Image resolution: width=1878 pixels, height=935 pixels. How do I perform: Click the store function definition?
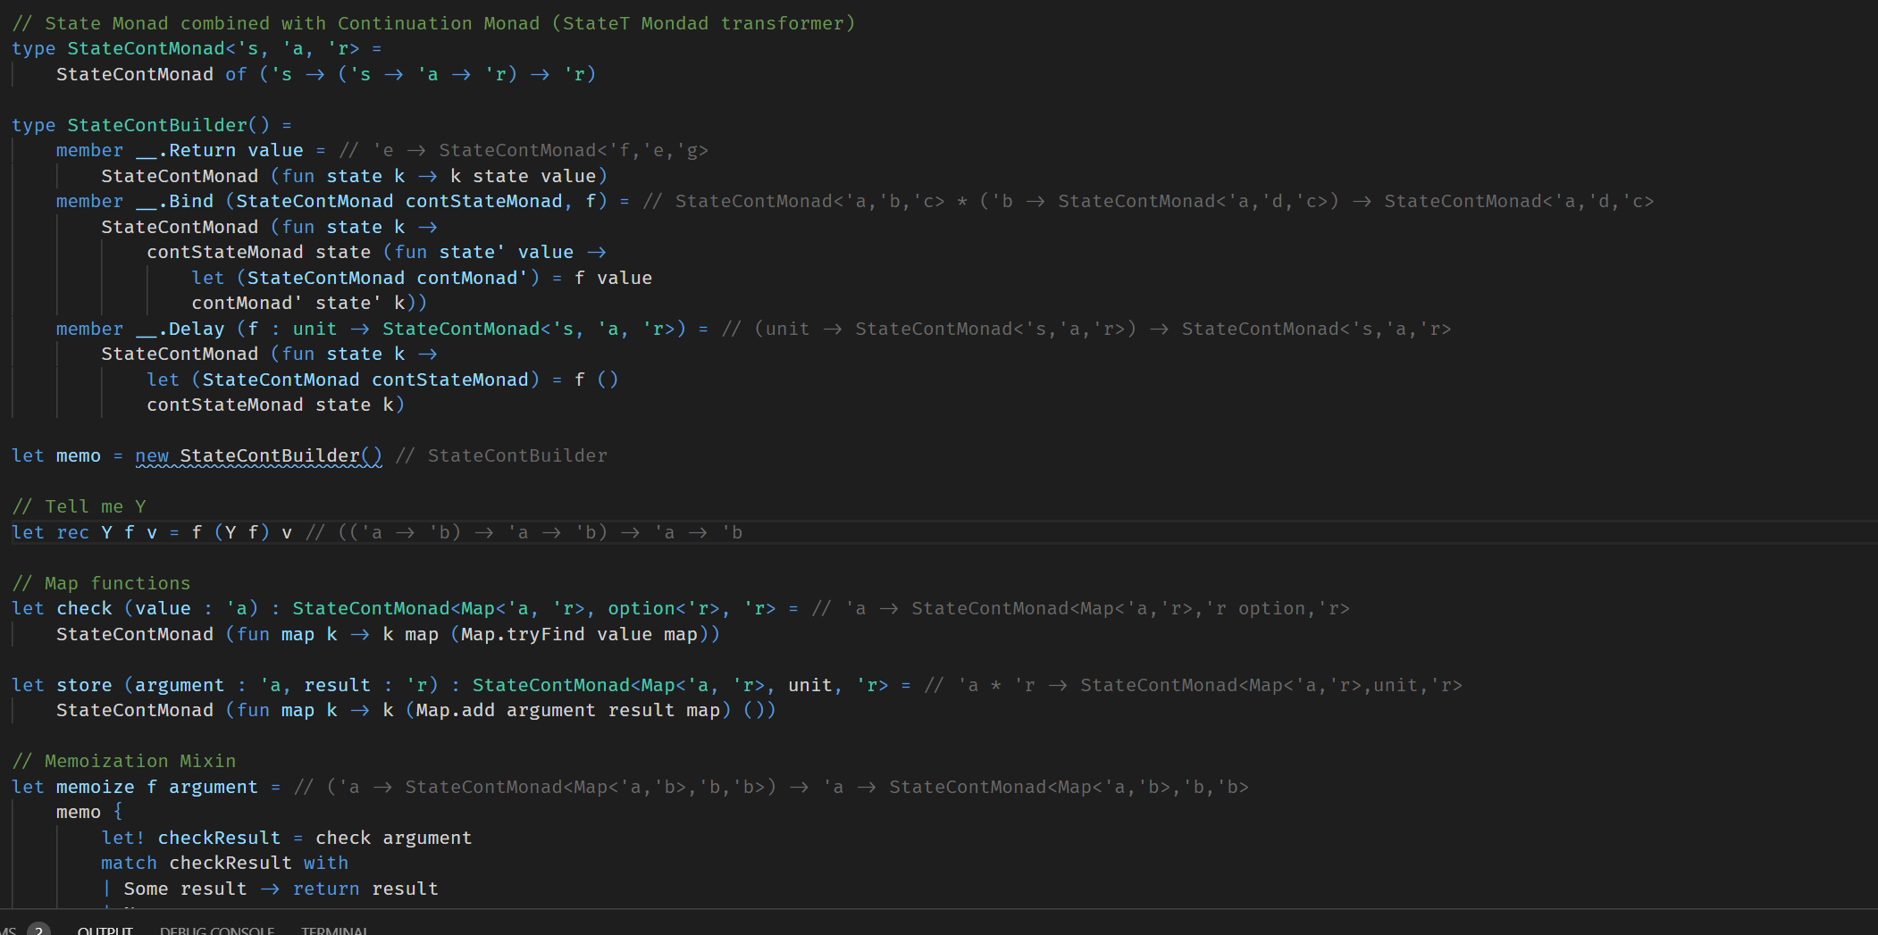pyautogui.click(x=83, y=684)
